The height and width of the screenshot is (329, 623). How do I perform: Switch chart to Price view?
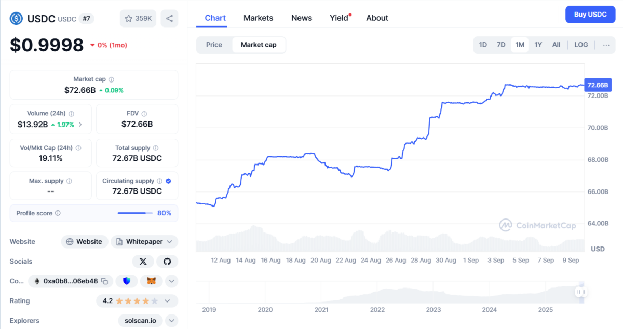214,45
